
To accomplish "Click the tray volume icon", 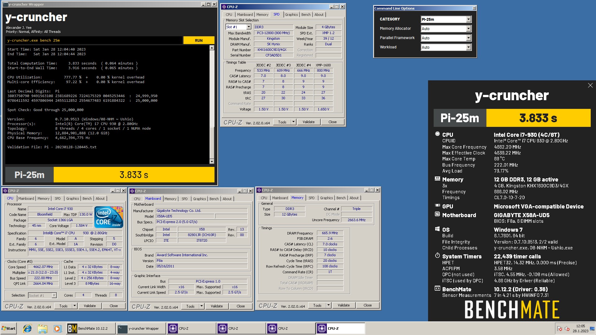I will point(567,329).
